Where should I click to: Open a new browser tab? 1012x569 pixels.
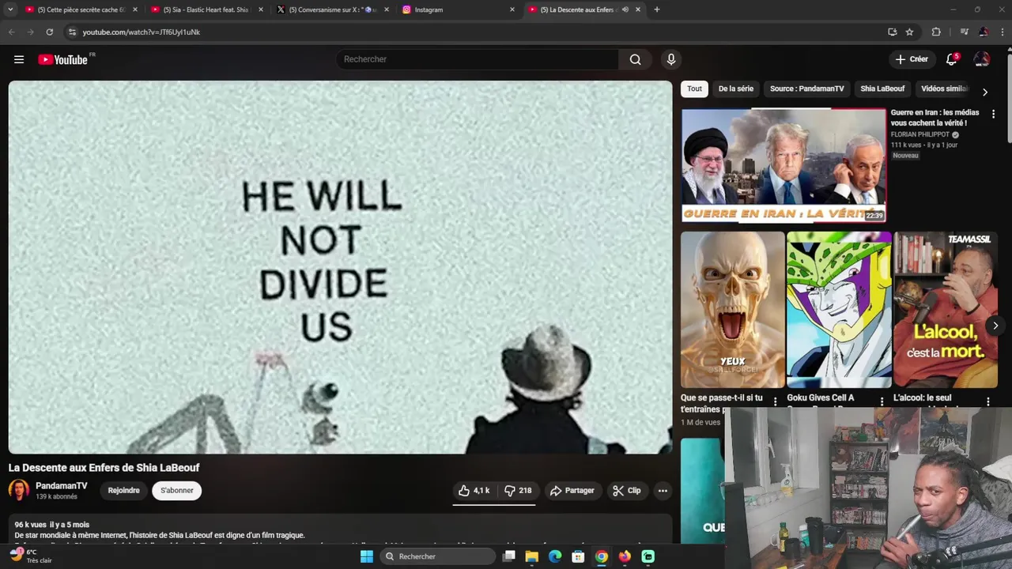(657, 9)
